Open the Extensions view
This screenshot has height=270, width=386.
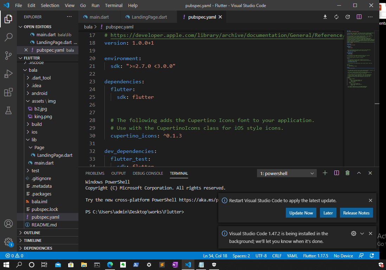(8, 92)
